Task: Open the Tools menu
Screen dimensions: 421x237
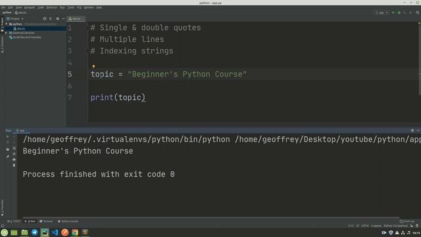Action: (x=71, y=7)
